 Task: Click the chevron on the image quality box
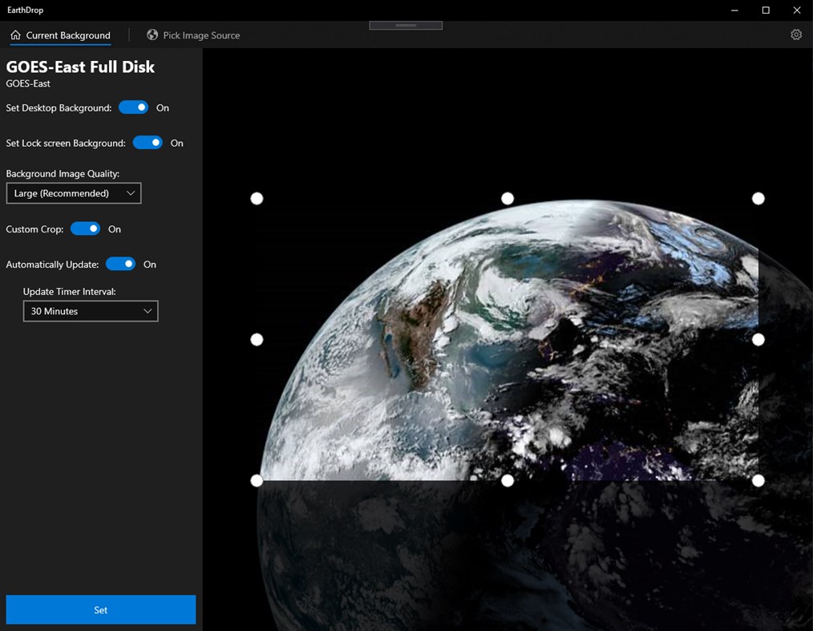[x=131, y=192]
